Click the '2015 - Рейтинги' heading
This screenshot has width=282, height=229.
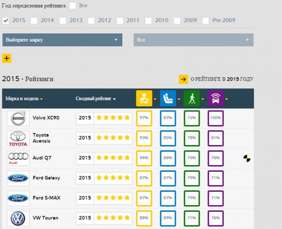pos(28,79)
